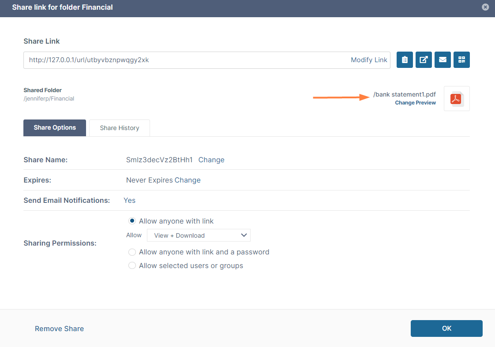
Task: Click the Yes email notifications value
Action: pos(130,201)
